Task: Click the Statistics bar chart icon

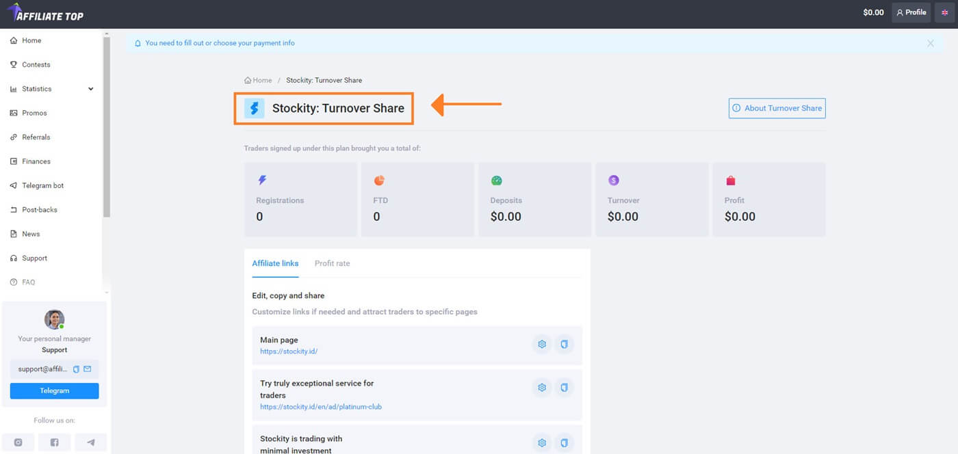Action: click(x=14, y=89)
